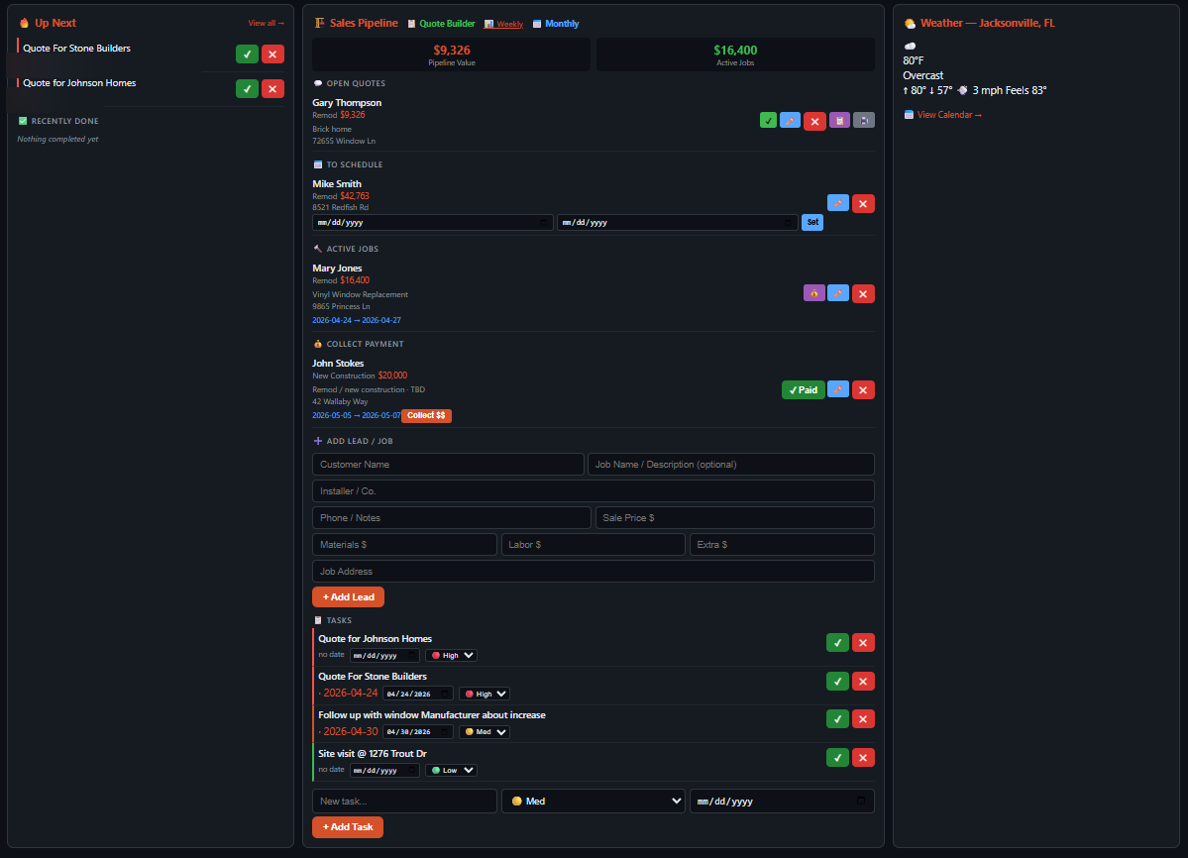Change priority dropdown on Follow up with window Manufacturer

[485, 732]
